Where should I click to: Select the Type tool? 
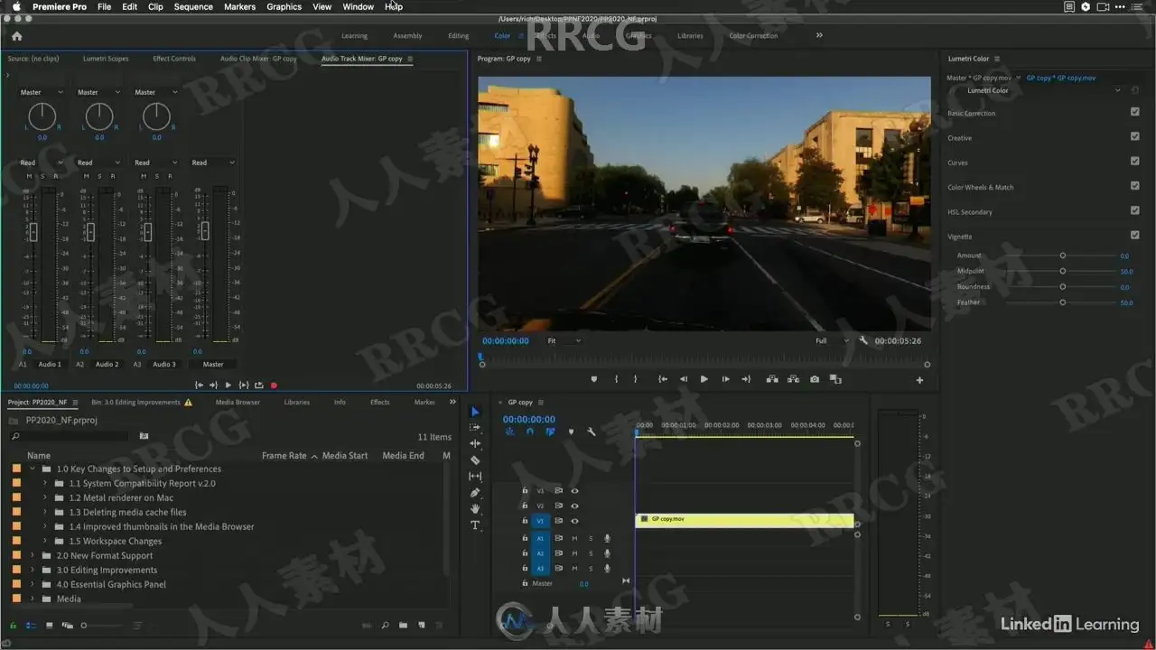click(x=475, y=525)
